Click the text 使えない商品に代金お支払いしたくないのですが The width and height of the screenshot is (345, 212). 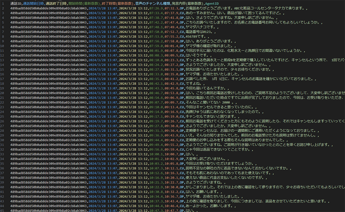224,178
